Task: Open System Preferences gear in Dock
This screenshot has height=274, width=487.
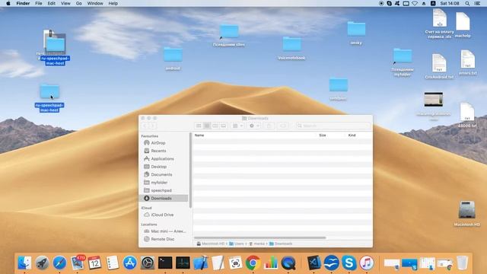Action: coord(148,263)
